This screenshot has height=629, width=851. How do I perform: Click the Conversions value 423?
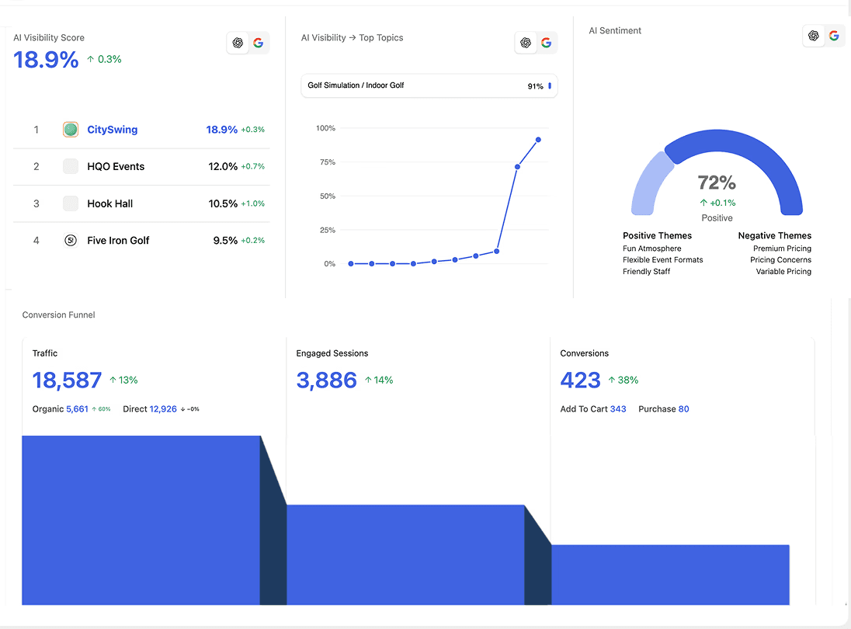580,381
